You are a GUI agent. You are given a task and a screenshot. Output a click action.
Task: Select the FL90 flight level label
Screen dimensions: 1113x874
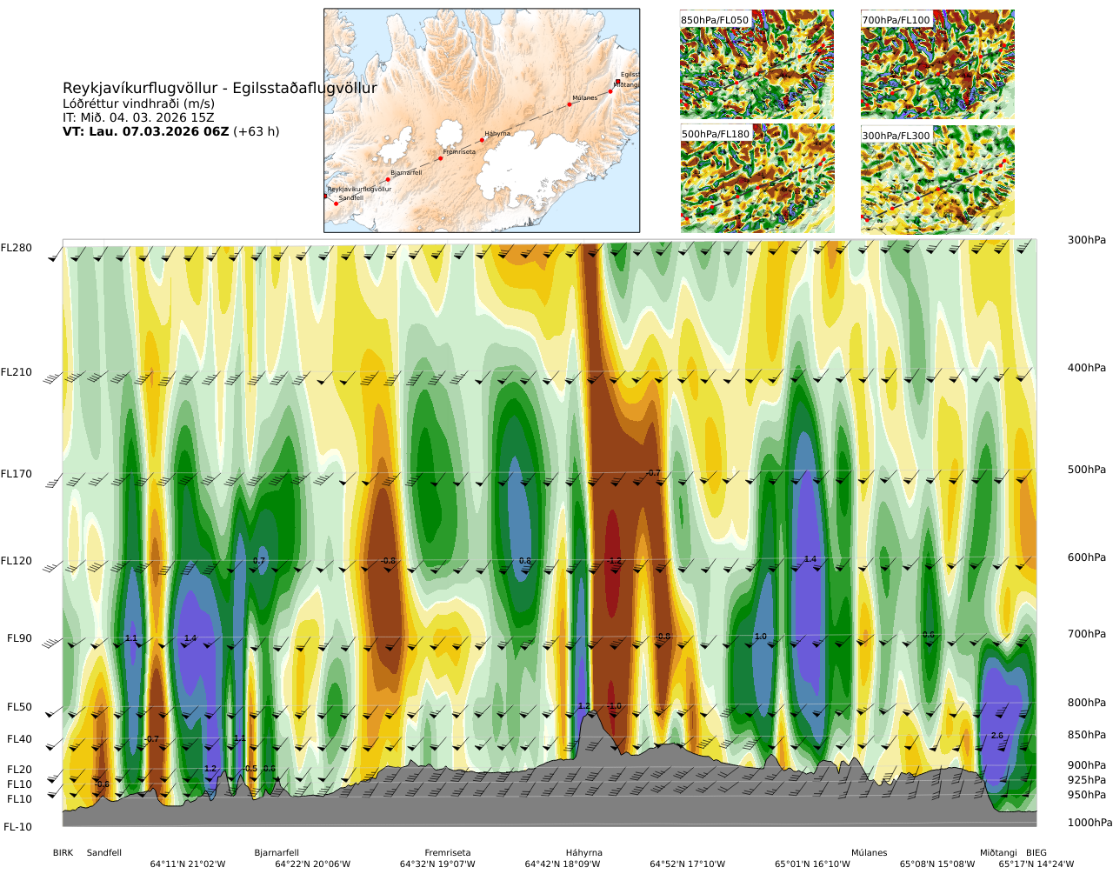(x=19, y=638)
